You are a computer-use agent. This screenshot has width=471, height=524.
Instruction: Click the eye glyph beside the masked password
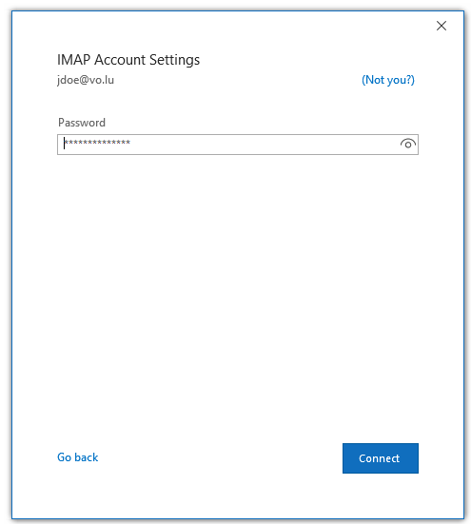pyautogui.click(x=408, y=144)
